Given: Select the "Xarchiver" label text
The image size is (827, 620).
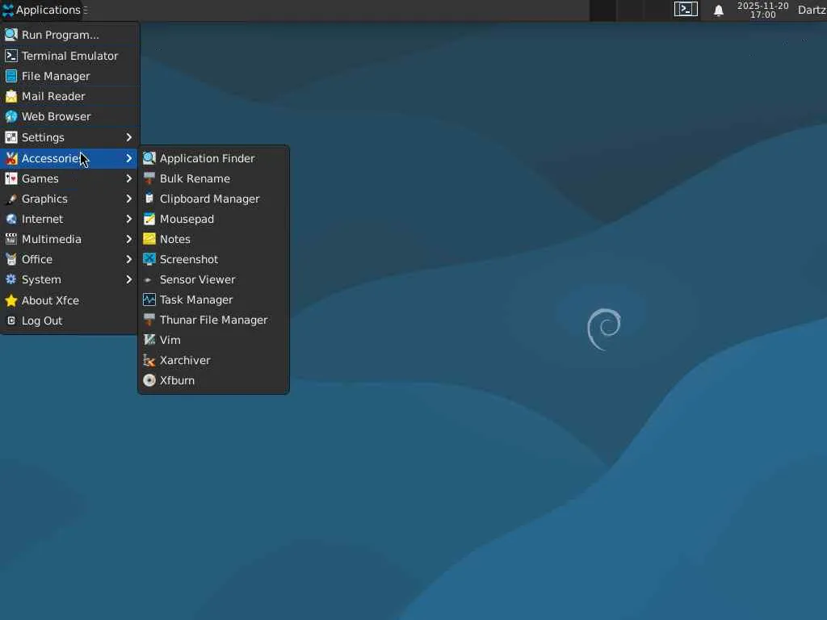Looking at the screenshot, I should [185, 360].
